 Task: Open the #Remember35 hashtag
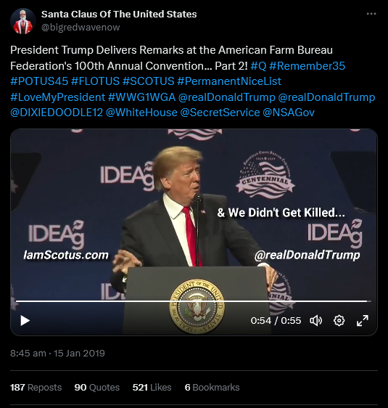point(307,66)
